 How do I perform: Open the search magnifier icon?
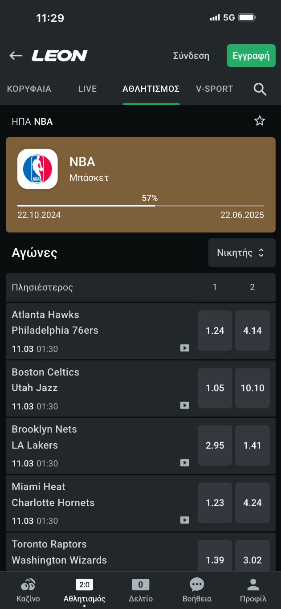[260, 89]
